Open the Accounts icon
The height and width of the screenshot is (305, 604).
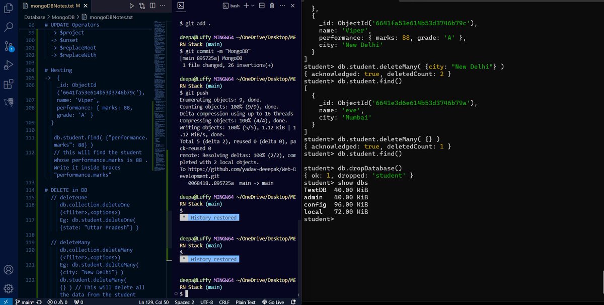(x=9, y=270)
